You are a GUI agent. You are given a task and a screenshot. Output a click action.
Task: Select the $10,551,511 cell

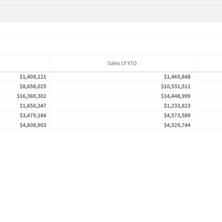click(x=122, y=86)
